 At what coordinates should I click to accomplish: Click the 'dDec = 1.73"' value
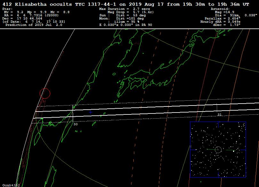(227, 25)
